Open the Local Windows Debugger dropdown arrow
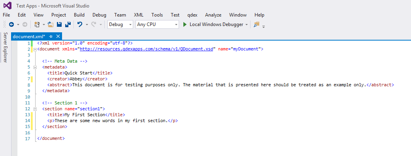 246,24
